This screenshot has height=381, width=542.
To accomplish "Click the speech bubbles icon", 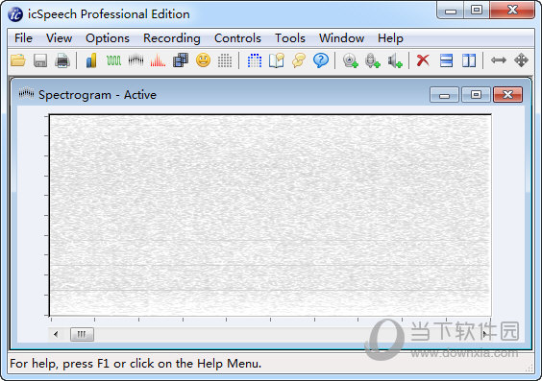I will 299,60.
